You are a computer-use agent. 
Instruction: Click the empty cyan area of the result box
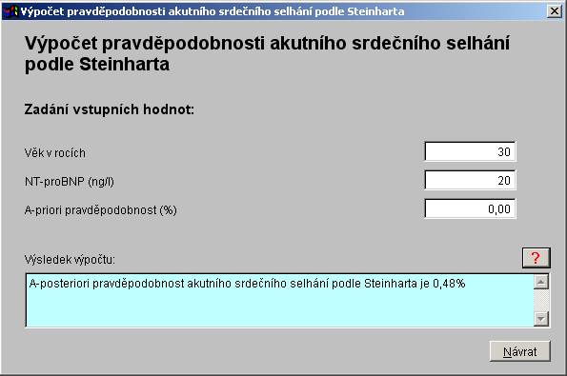click(x=279, y=309)
